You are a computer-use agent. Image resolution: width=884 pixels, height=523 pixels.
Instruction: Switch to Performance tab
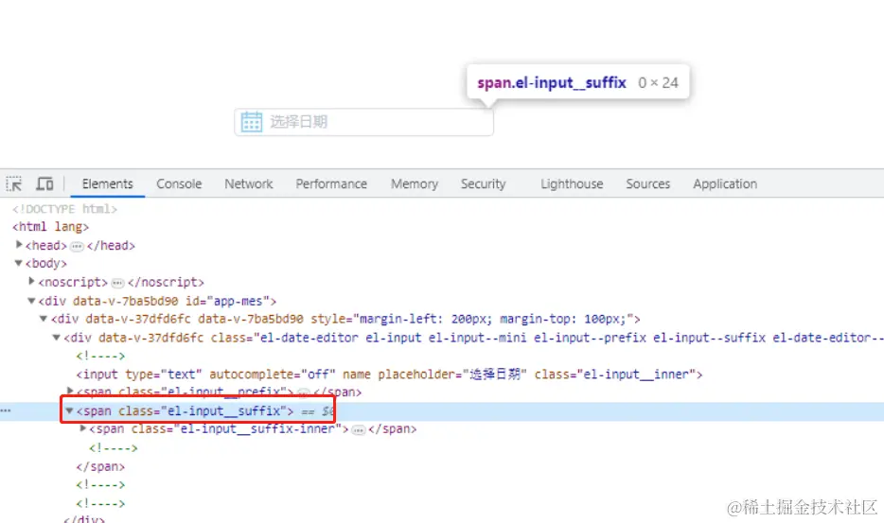pyautogui.click(x=331, y=183)
